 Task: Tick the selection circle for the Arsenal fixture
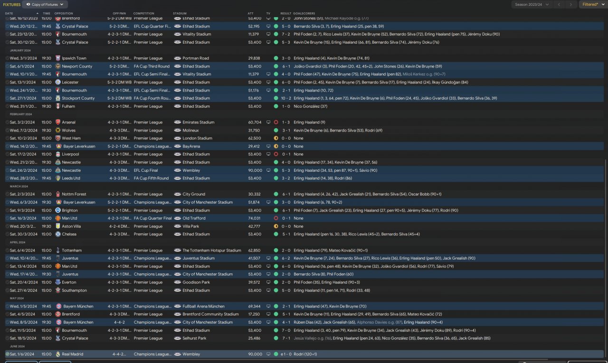[7, 122]
